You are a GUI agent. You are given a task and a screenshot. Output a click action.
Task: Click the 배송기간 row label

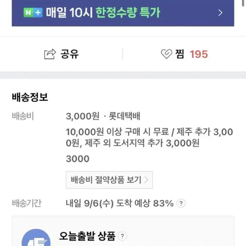27,203
